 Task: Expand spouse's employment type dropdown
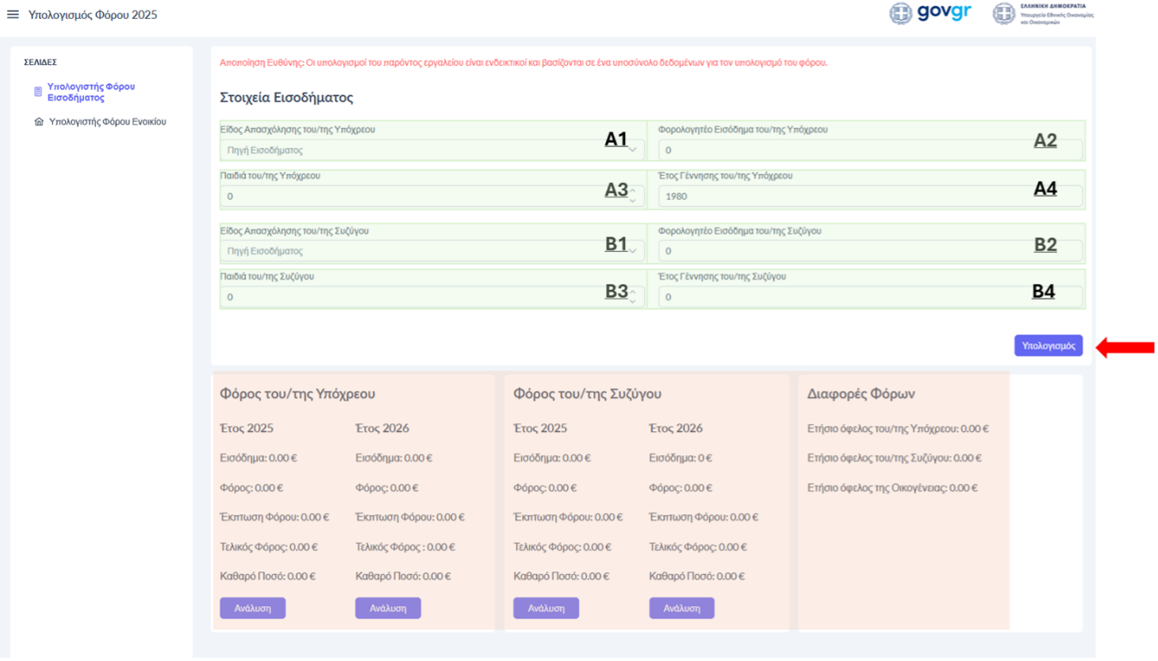pyautogui.click(x=428, y=251)
